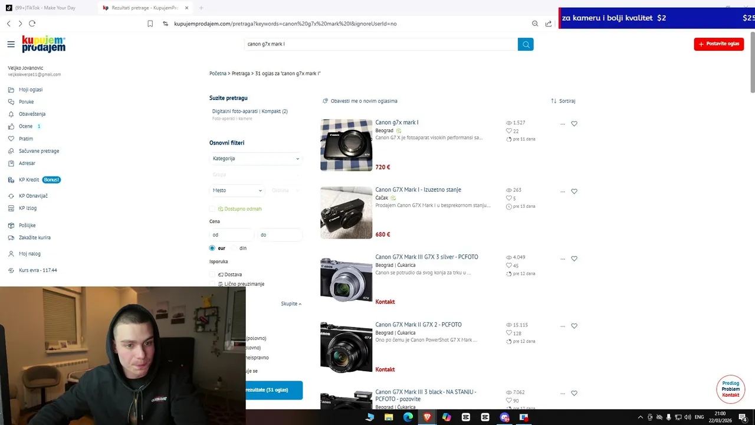This screenshot has width=755, height=425.
Task: Open Zakažite kurira in the sidebar
Action: pos(35,237)
